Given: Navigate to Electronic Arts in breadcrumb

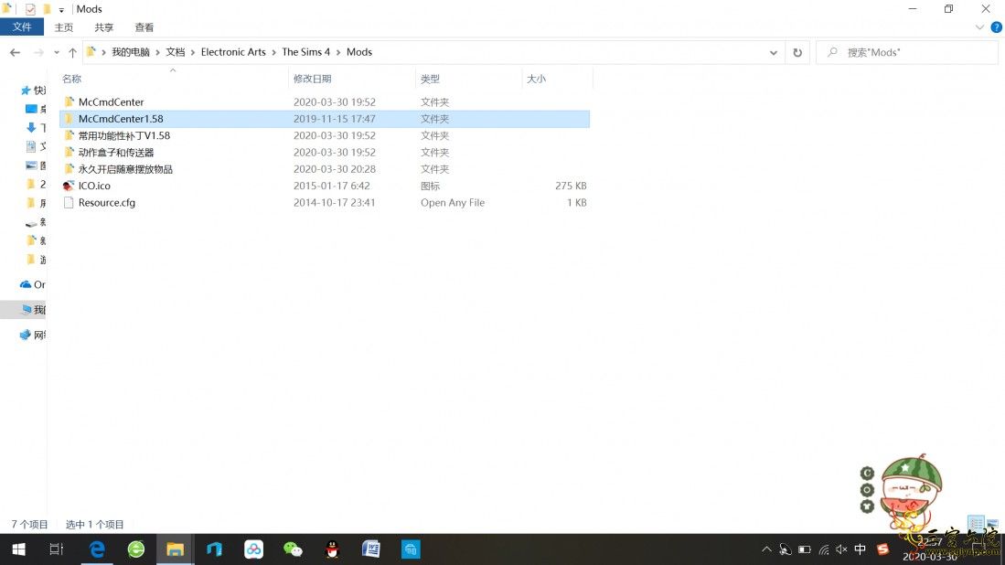Looking at the screenshot, I should [x=233, y=52].
